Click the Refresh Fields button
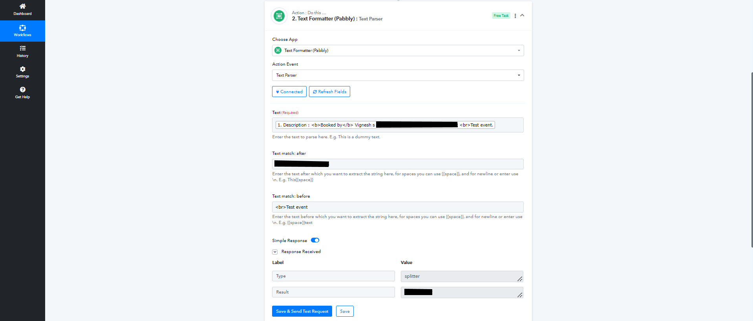This screenshot has width=753, height=321. click(x=329, y=92)
